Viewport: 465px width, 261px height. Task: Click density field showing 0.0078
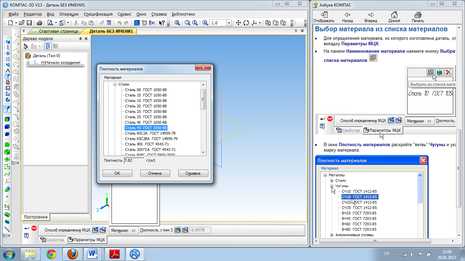click(200, 230)
